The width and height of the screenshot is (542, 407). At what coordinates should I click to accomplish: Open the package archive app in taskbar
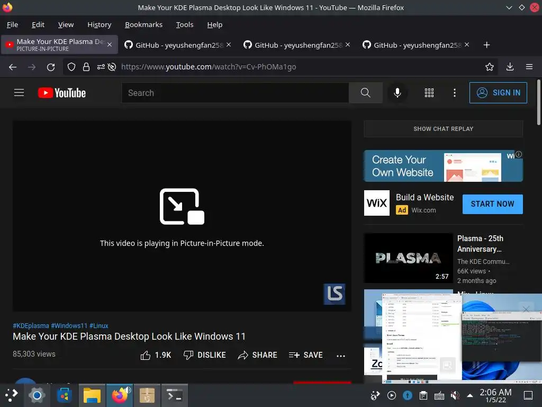(147, 395)
